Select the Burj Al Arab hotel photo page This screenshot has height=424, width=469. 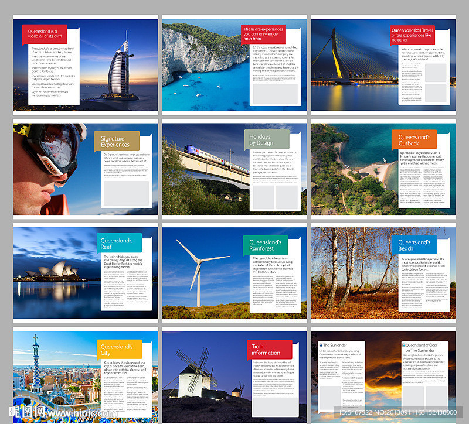85,65
